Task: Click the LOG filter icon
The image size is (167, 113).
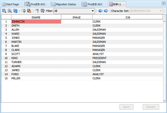Action: [37, 11]
